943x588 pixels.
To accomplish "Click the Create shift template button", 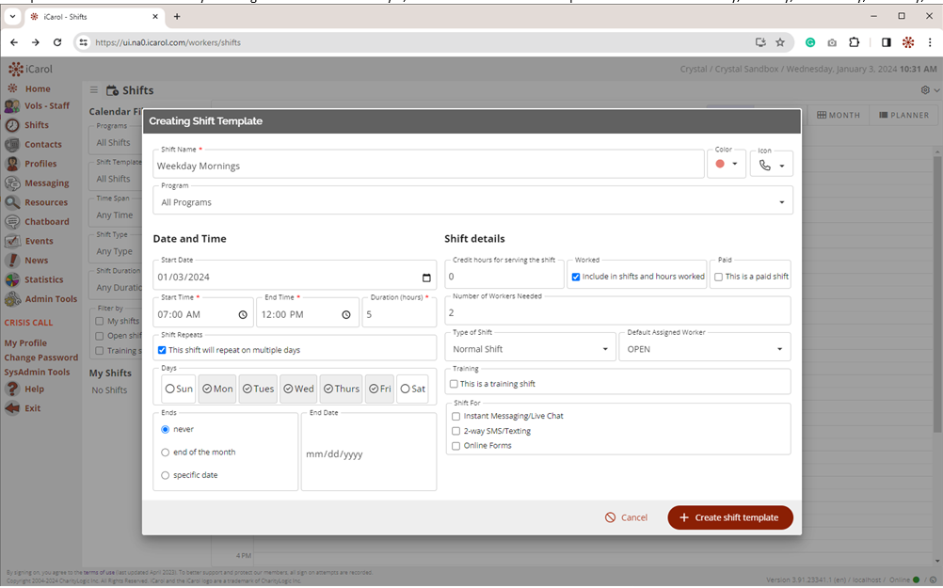I will (730, 517).
